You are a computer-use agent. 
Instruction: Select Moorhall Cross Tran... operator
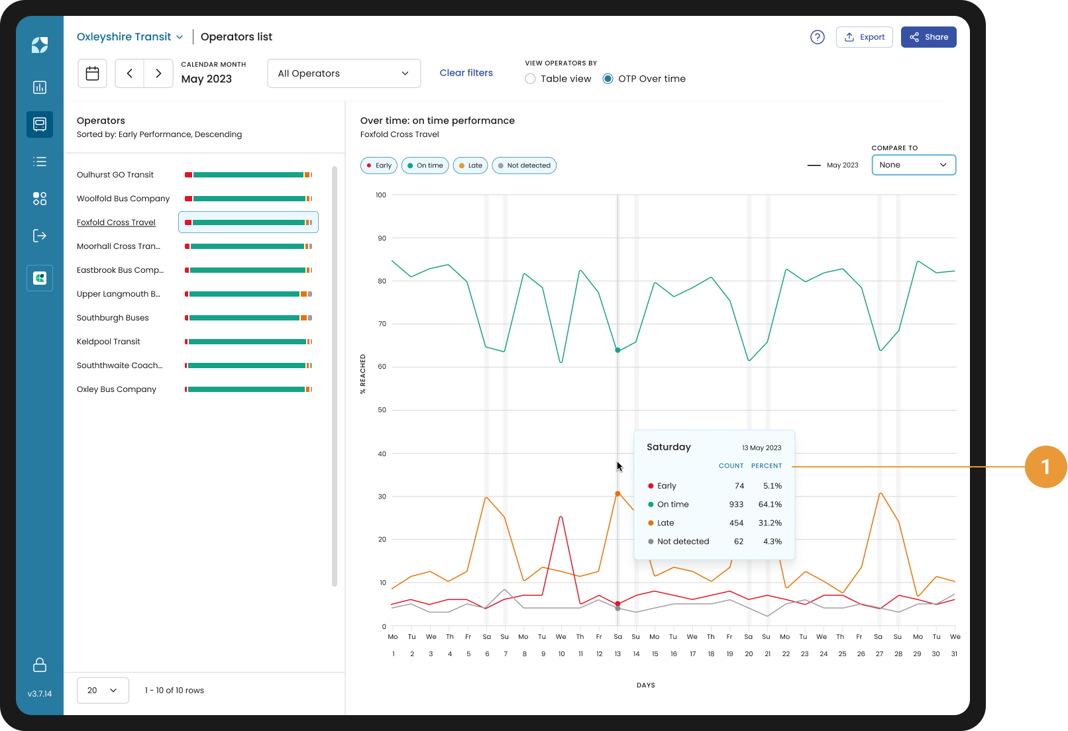coord(119,246)
